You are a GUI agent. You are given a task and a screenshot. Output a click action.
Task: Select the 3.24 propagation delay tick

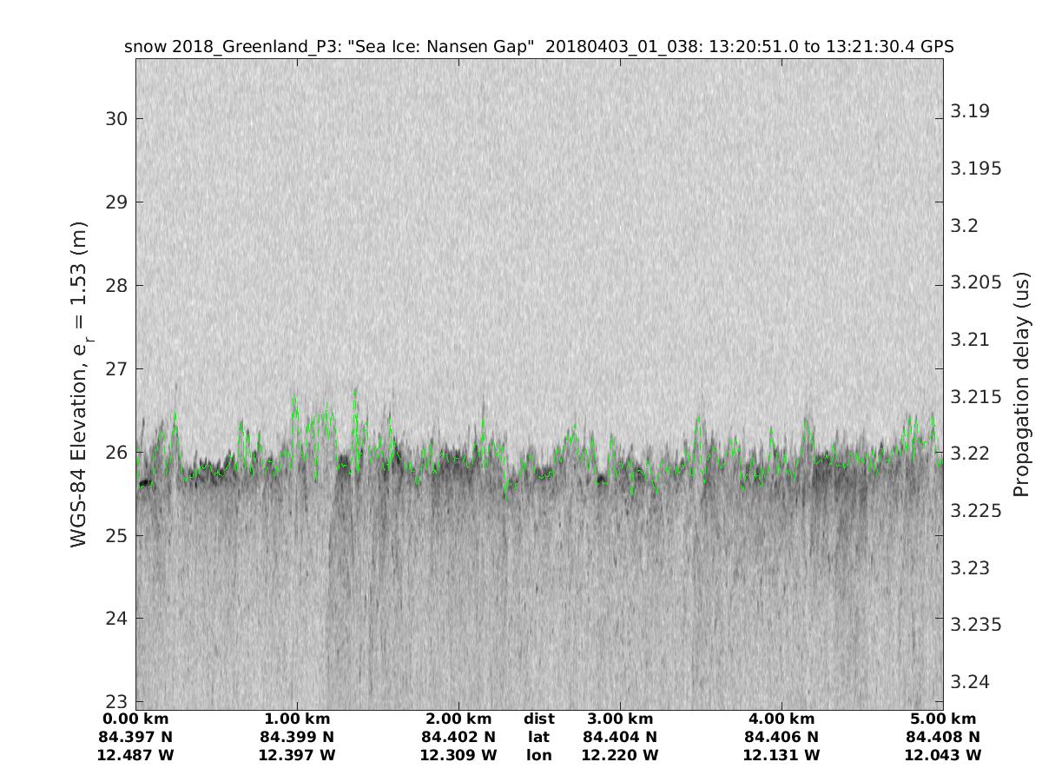[x=970, y=681]
